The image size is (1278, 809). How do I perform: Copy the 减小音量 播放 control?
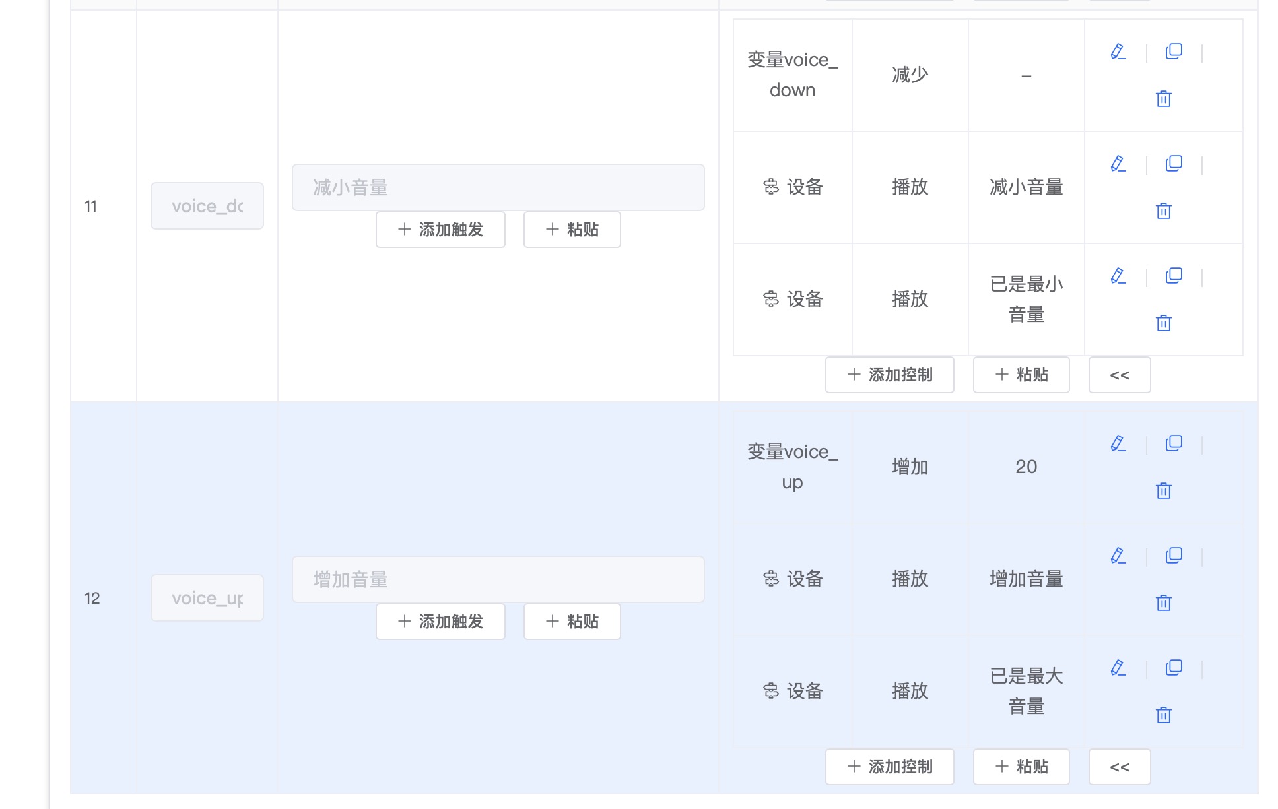pos(1173,163)
